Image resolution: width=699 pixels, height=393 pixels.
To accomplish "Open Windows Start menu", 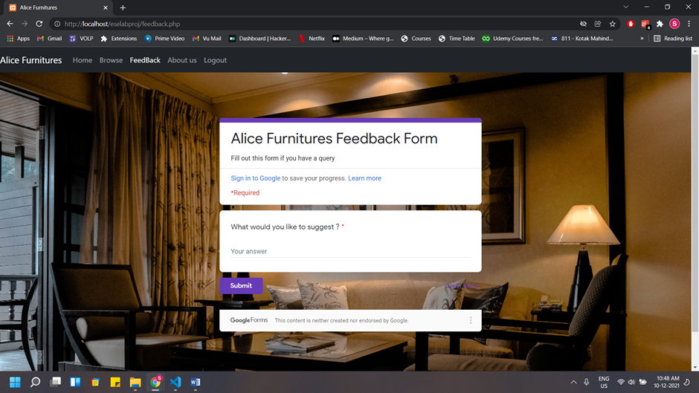I will pos(15,383).
